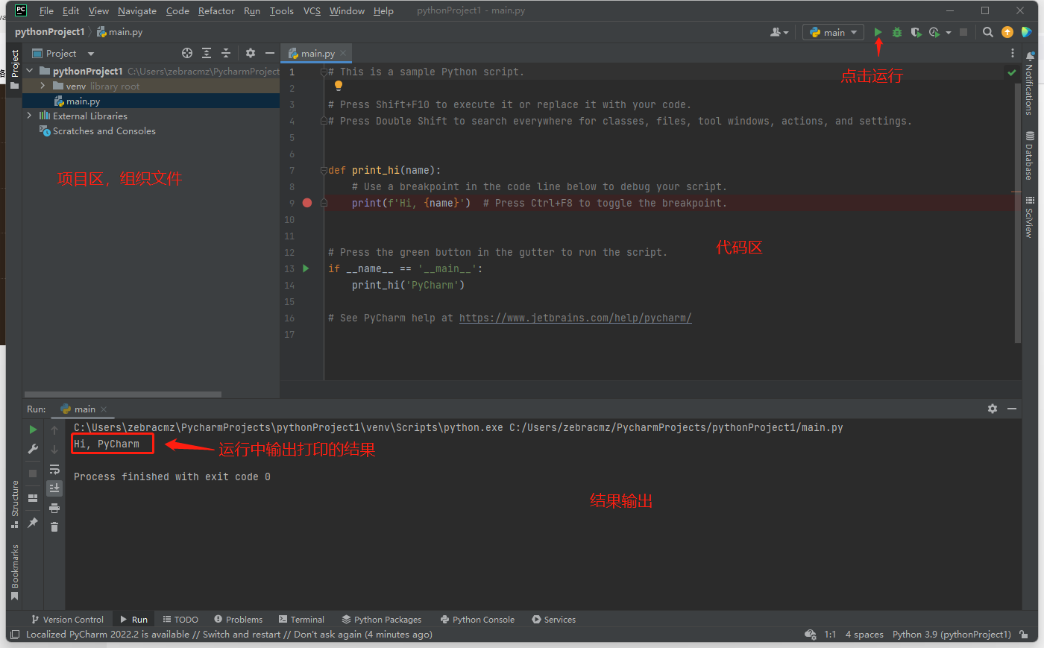Close the main.py editor tab
This screenshot has width=1044, height=648.
pyautogui.click(x=343, y=53)
